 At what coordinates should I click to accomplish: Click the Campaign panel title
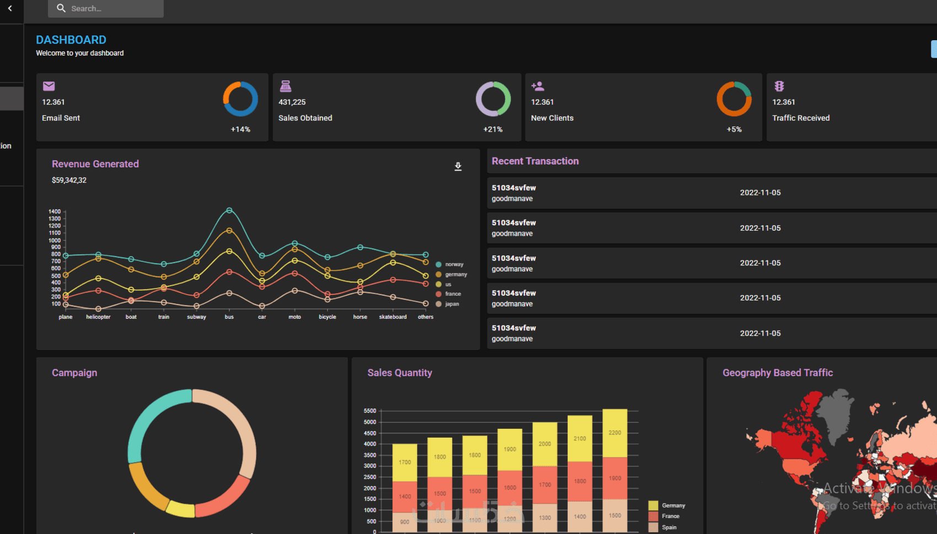(x=74, y=373)
